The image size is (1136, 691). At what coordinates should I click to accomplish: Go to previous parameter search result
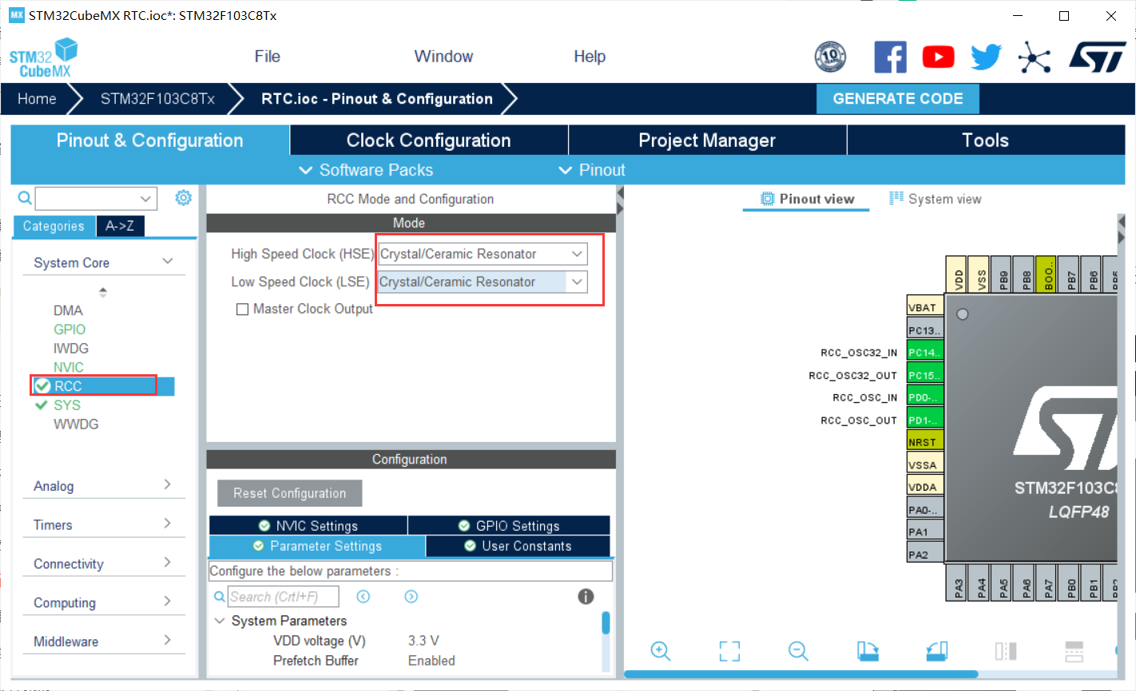363,597
